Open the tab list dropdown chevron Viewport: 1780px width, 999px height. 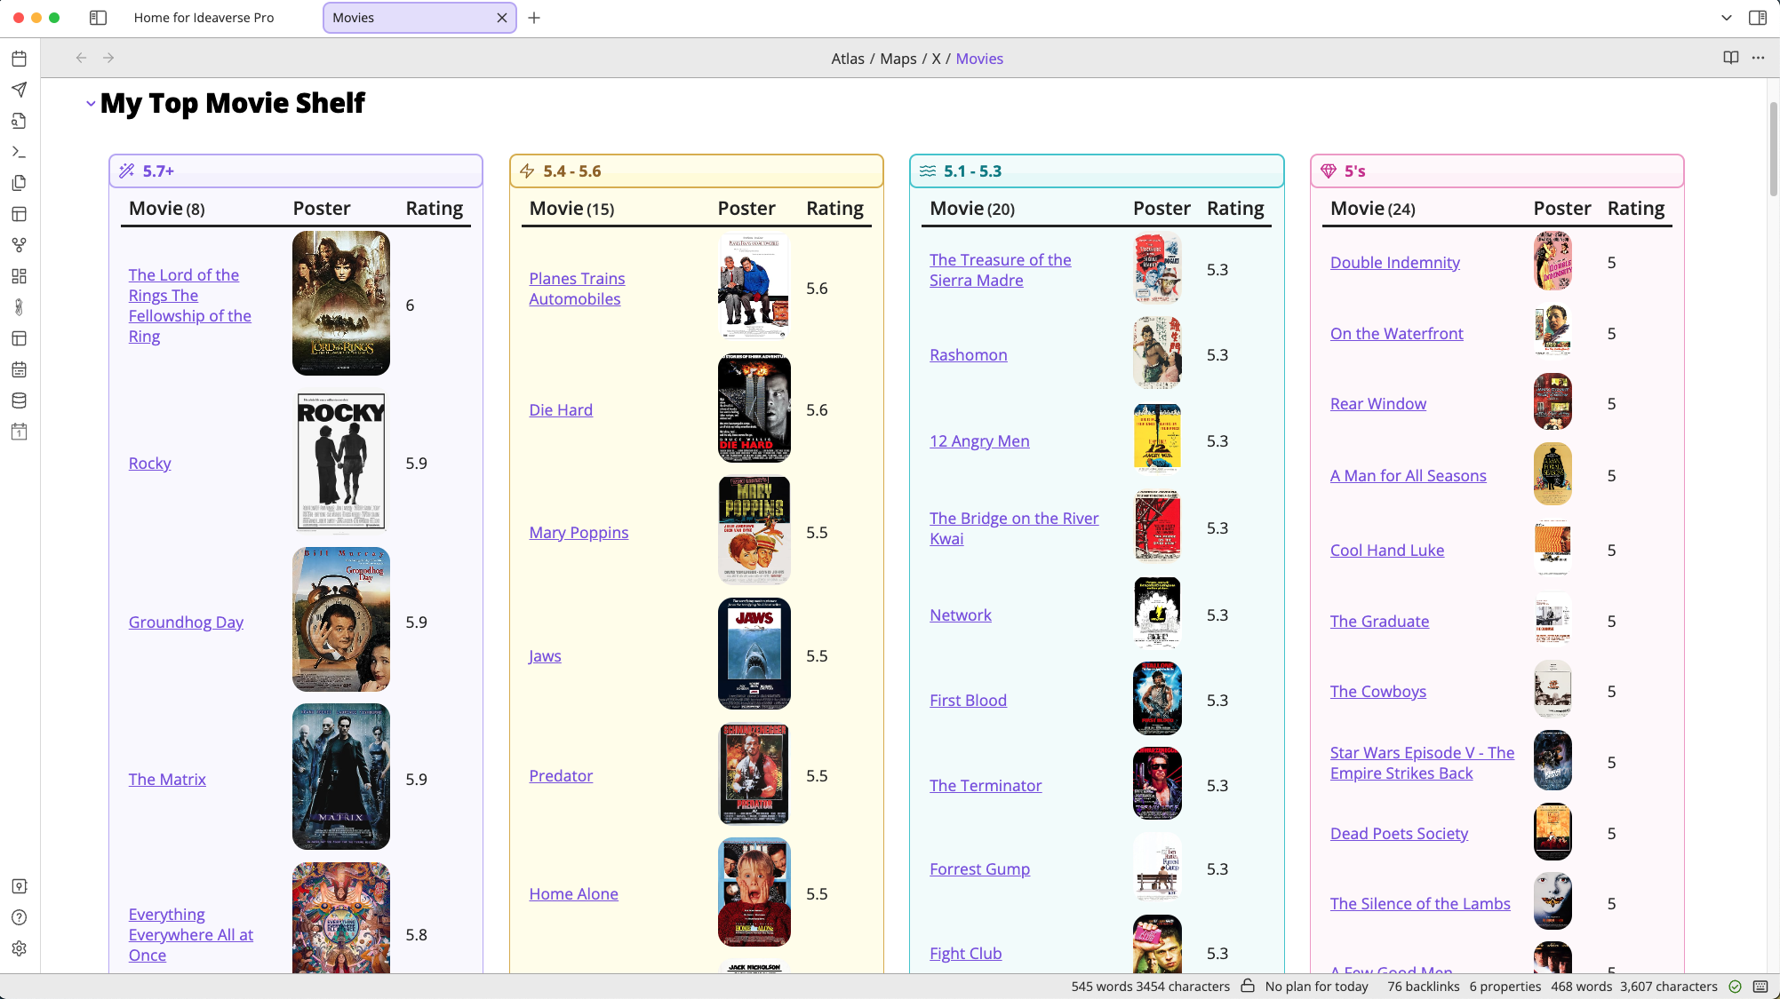[x=1726, y=18]
